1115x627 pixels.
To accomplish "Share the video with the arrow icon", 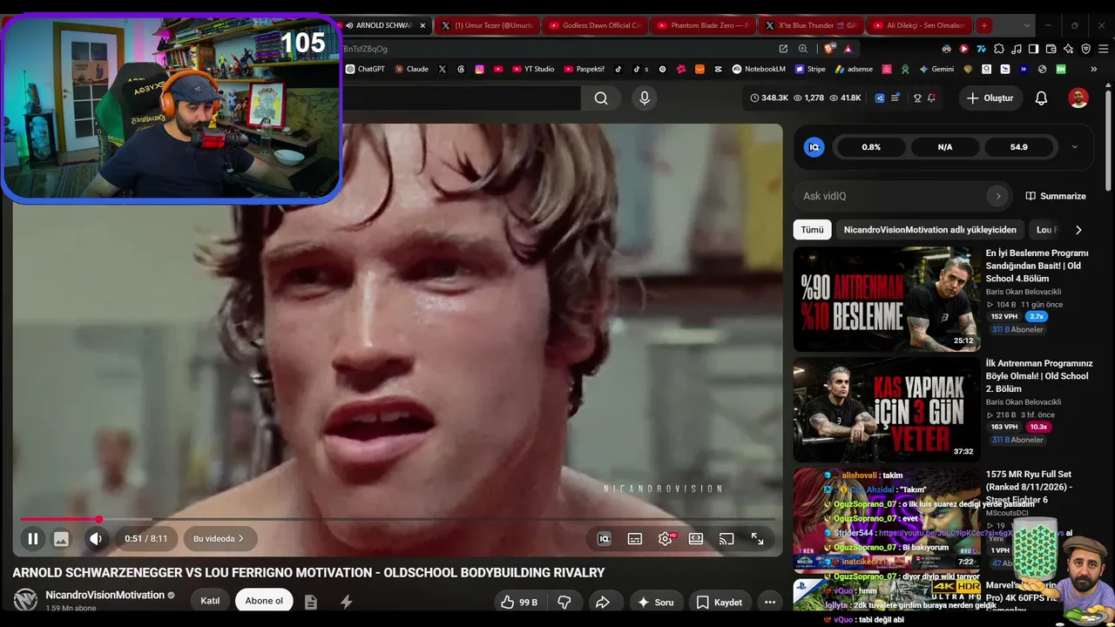I will tap(602, 602).
